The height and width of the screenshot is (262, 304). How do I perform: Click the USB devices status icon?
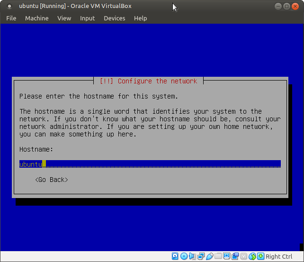tap(210, 256)
